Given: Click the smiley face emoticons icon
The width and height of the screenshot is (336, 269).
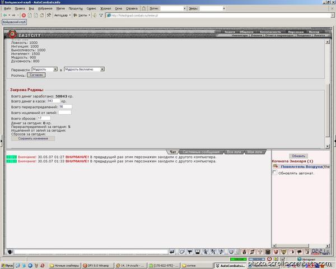Looking at the screenshot, I should tap(231, 252).
